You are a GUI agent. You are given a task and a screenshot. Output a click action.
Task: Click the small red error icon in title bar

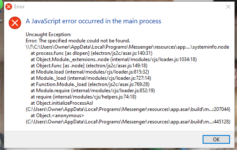(9, 7)
